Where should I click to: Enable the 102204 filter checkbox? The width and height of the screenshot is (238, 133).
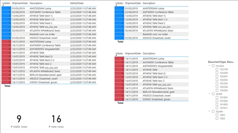click(217, 87)
